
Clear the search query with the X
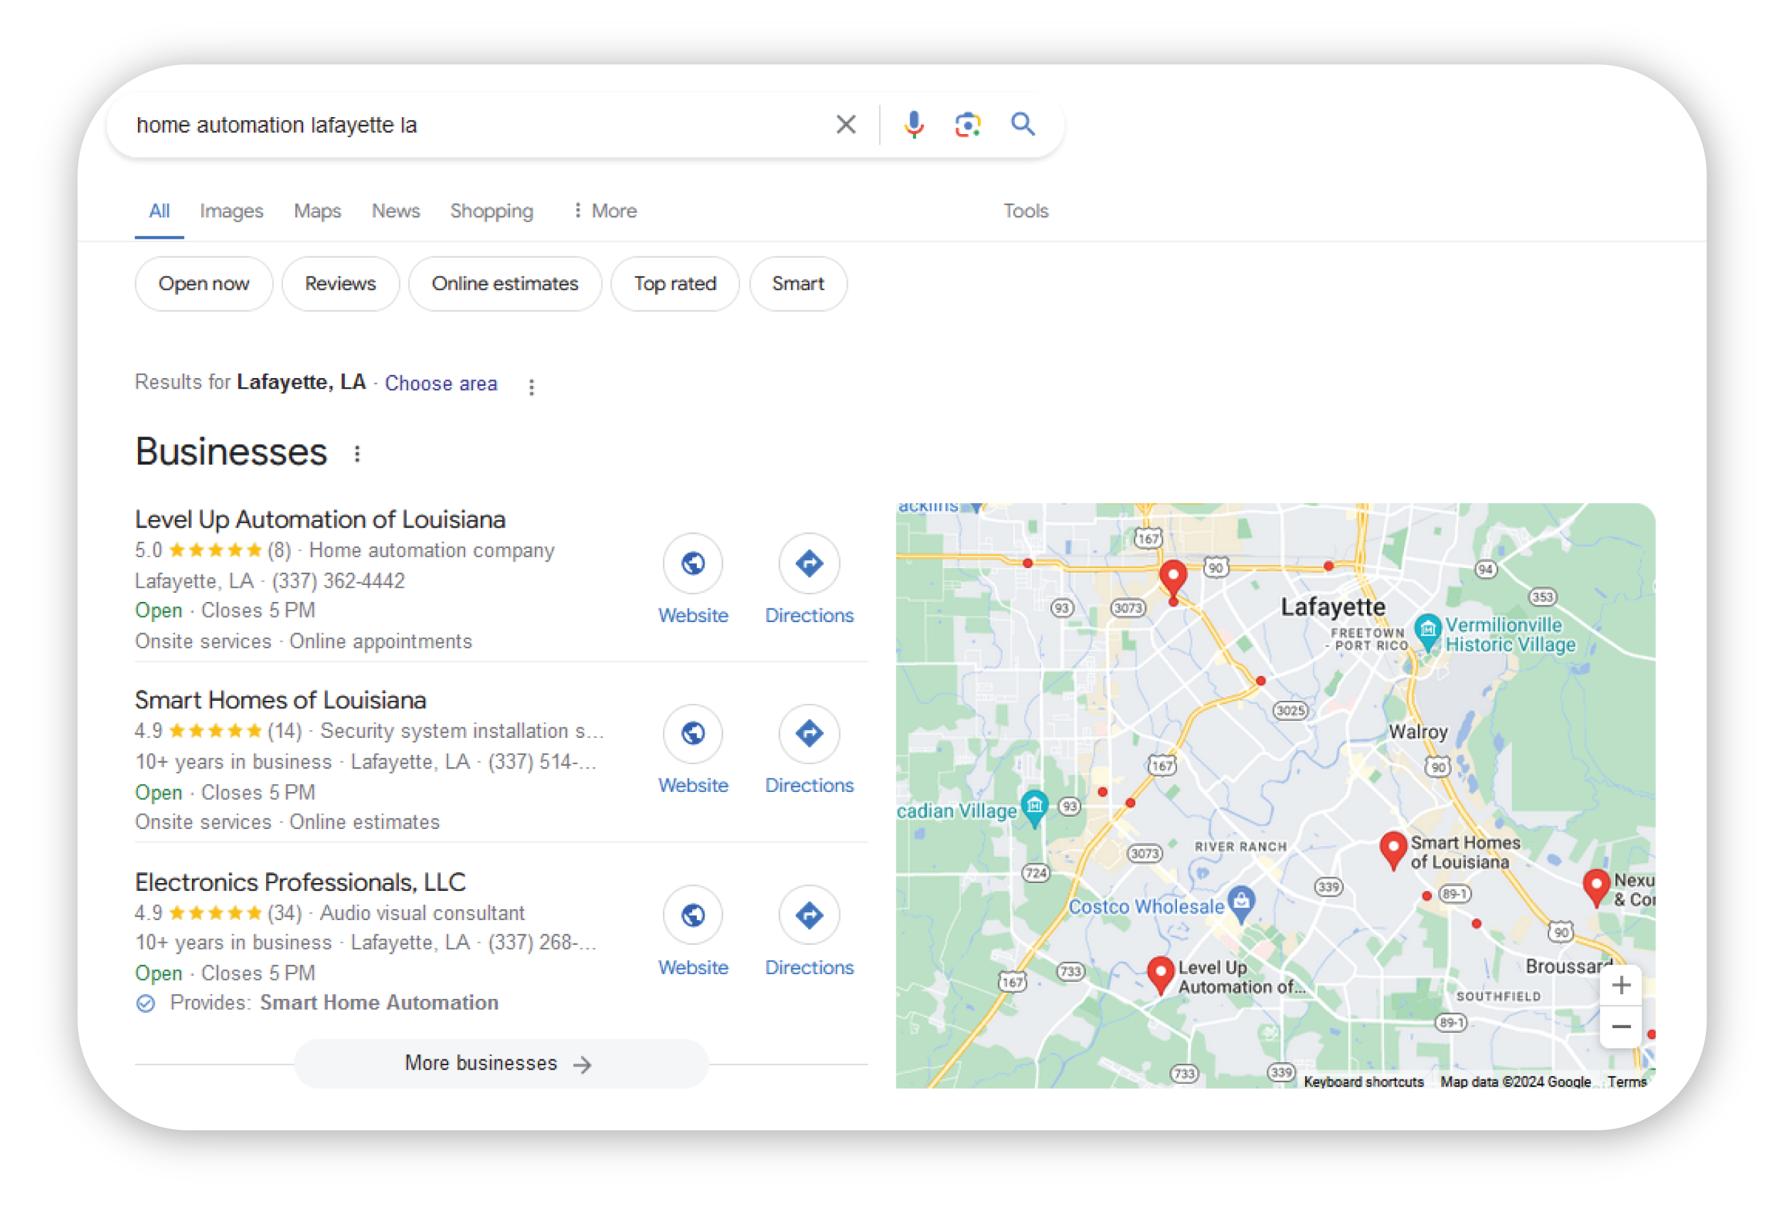846,124
